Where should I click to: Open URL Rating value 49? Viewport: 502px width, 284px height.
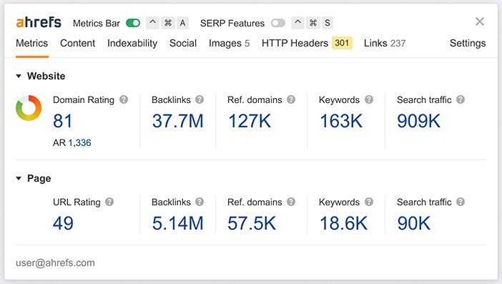click(63, 223)
